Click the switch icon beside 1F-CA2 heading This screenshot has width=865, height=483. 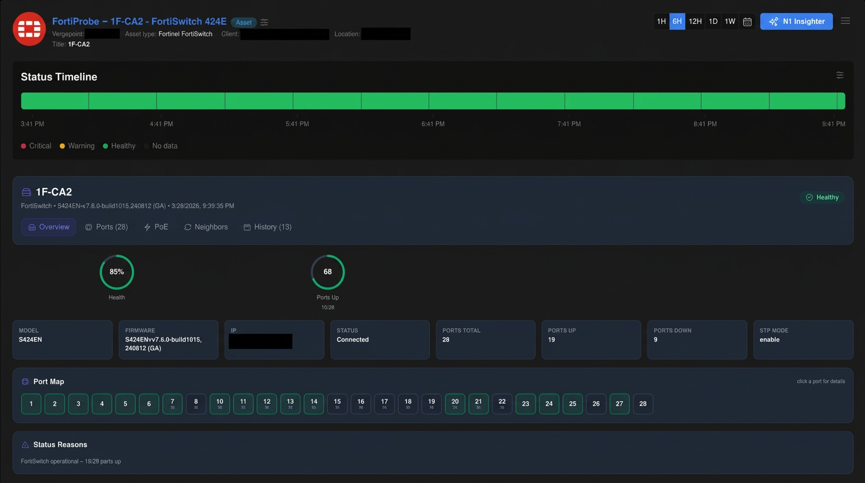[25, 192]
